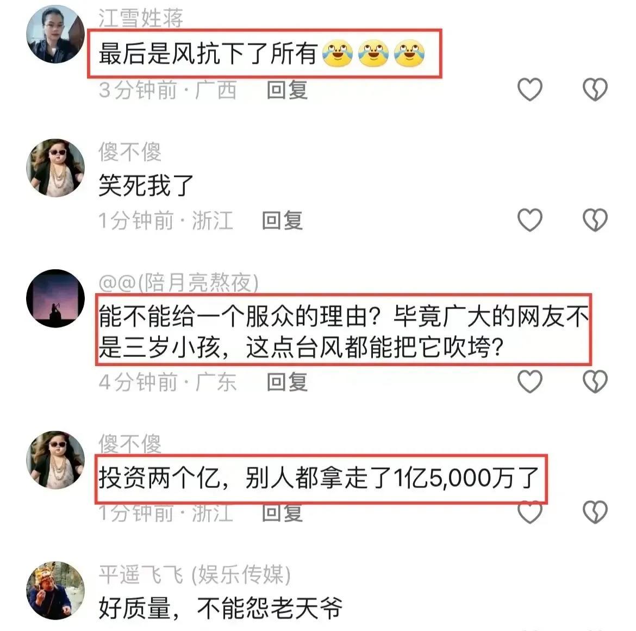Select comment text 好质量，不能怨老天爷
Image resolution: width=636 pixels, height=631 pixels.
[x=221, y=608]
